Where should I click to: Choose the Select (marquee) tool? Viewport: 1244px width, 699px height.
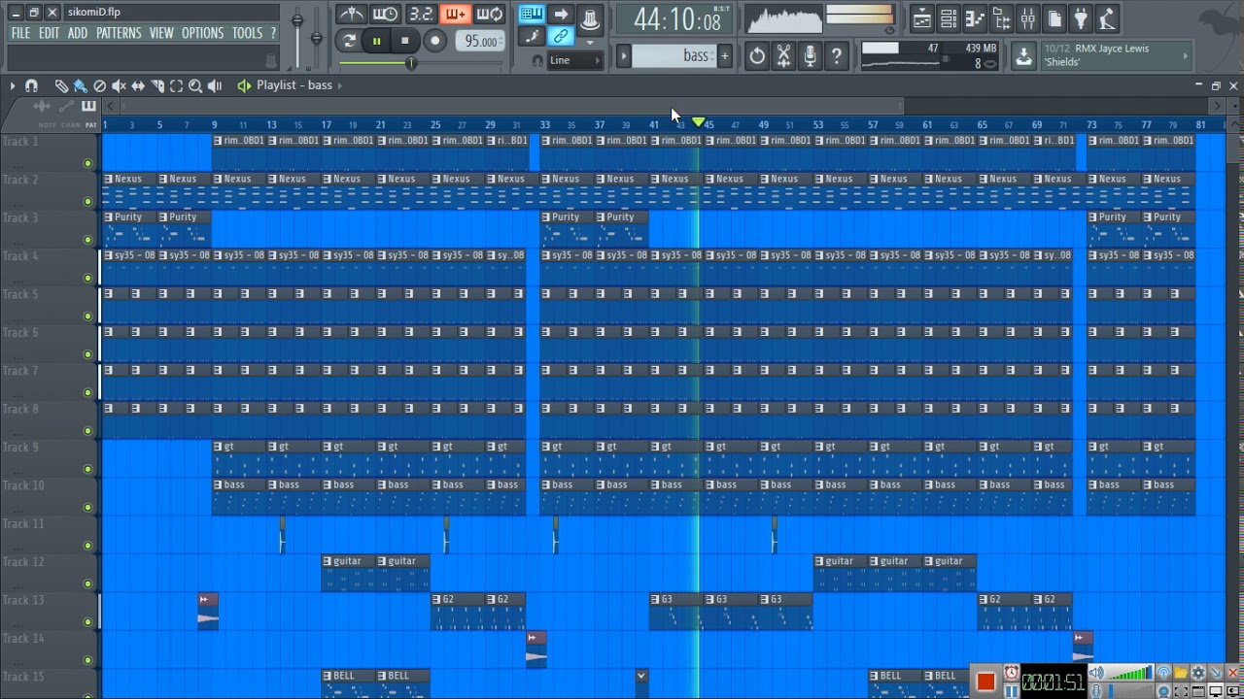tap(176, 85)
